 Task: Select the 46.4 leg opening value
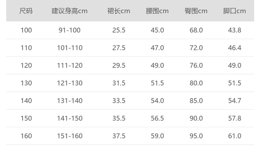pyautogui.click(x=235, y=48)
